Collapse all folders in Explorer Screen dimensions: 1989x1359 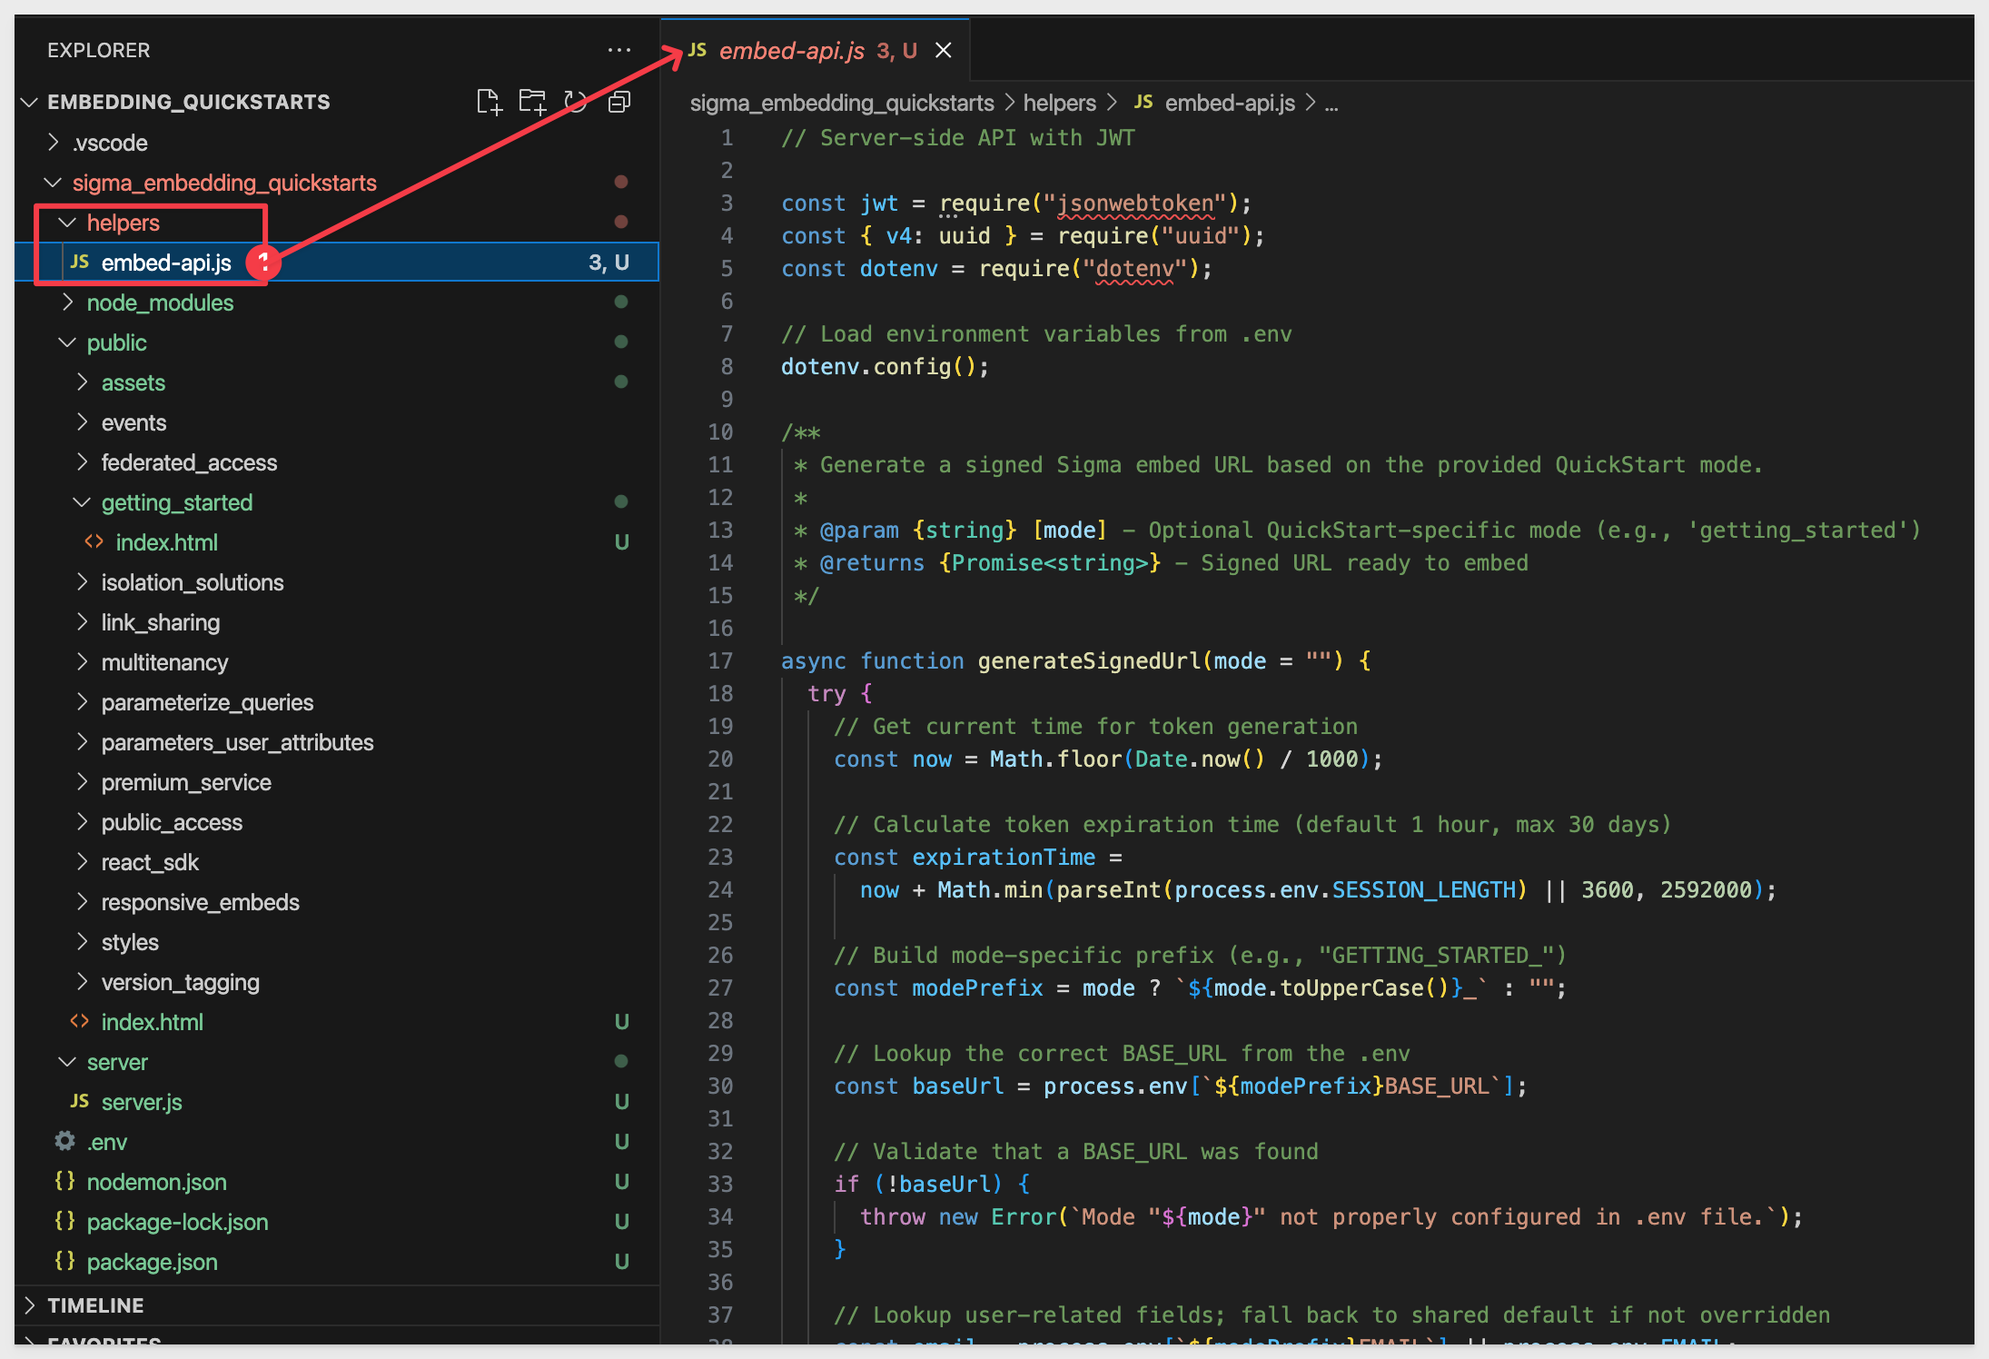619,102
